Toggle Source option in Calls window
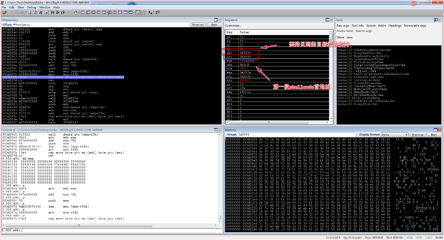Screen dimensions: 444x240 point(371,26)
